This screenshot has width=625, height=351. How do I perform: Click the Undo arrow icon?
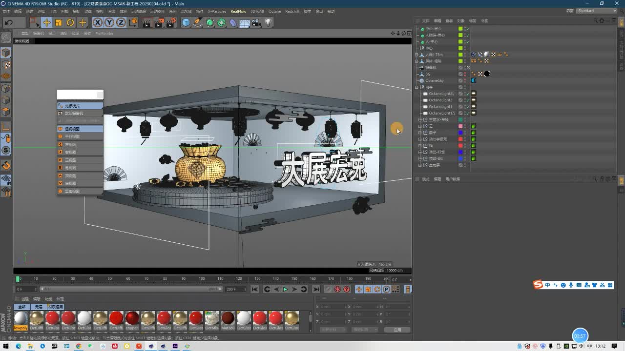tap(8, 22)
